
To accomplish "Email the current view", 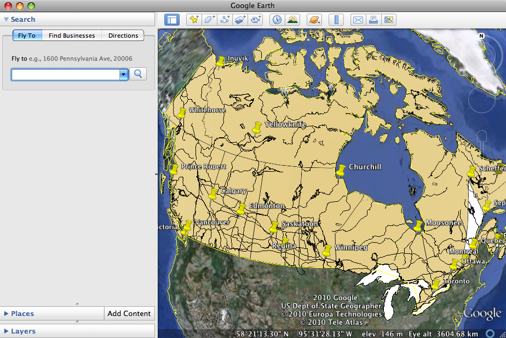I will tap(358, 19).
